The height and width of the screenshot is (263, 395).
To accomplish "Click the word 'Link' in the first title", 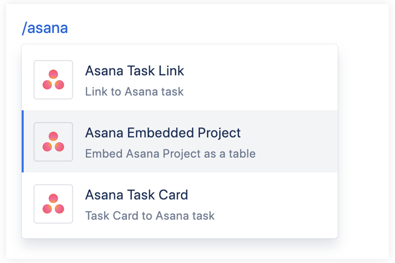I will (172, 71).
